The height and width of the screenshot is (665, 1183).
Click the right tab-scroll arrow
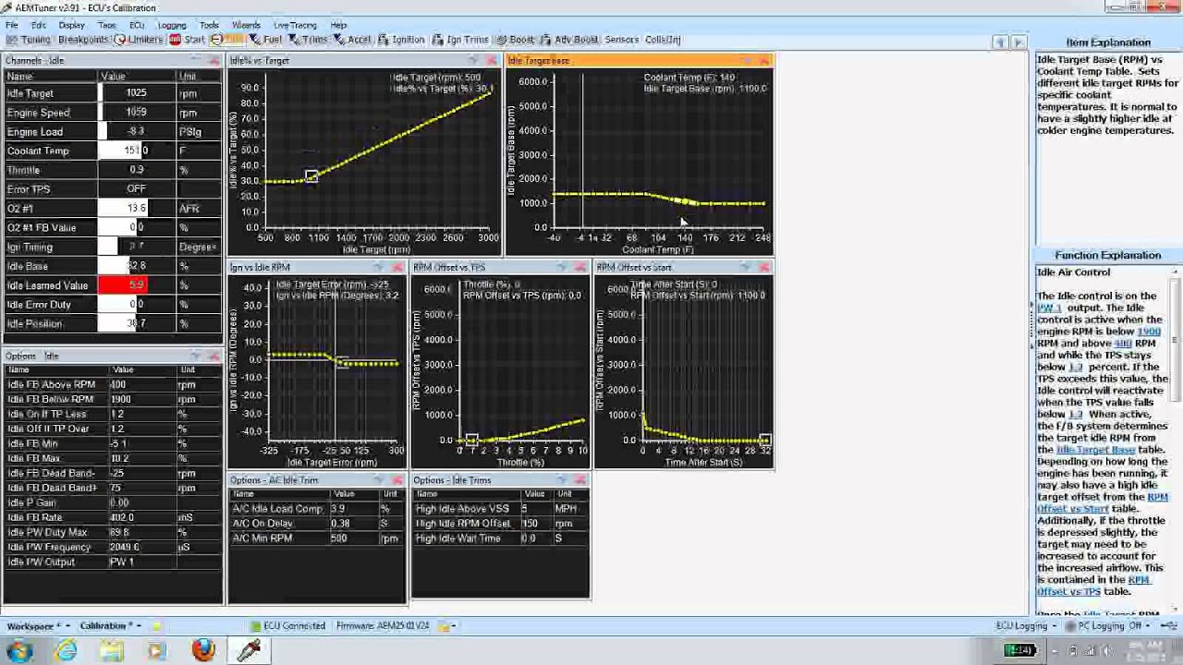coord(1018,42)
